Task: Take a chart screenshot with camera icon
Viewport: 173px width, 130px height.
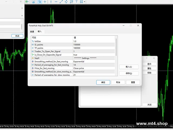Action: pyautogui.click(x=34, y=2)
